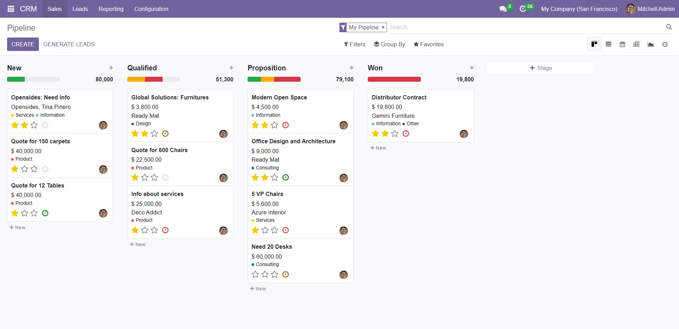
Task: Expand the Group By dropdown
Action: [x=389, y=44]
